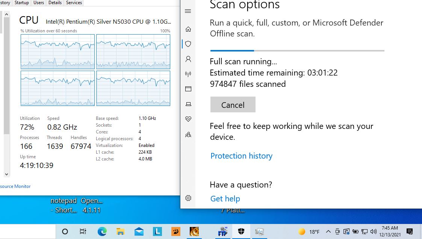Open Account protection in sidebar
The width and height of the screenshot is (422, 239).
point(188,59)
